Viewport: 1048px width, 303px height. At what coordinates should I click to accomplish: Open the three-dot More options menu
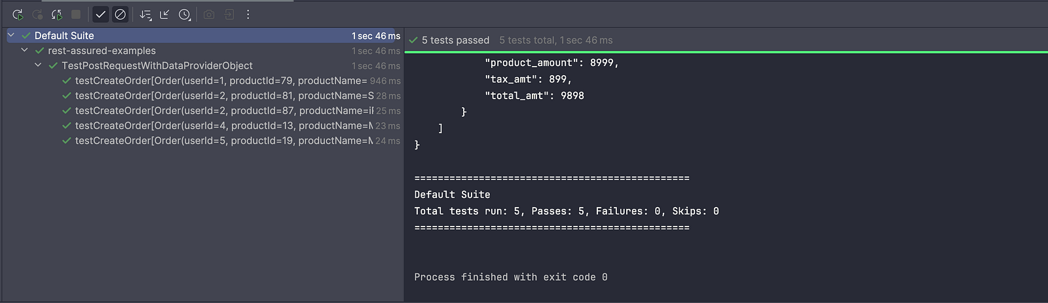click(248, 14)
